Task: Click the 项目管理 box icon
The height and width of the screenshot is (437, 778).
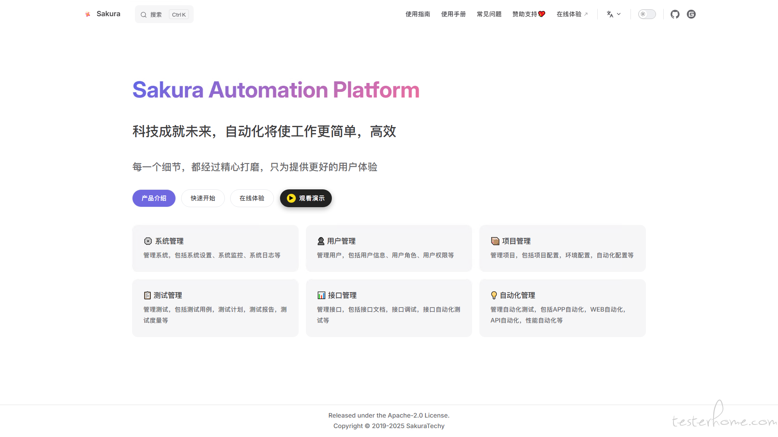Action: coord(495,241)
